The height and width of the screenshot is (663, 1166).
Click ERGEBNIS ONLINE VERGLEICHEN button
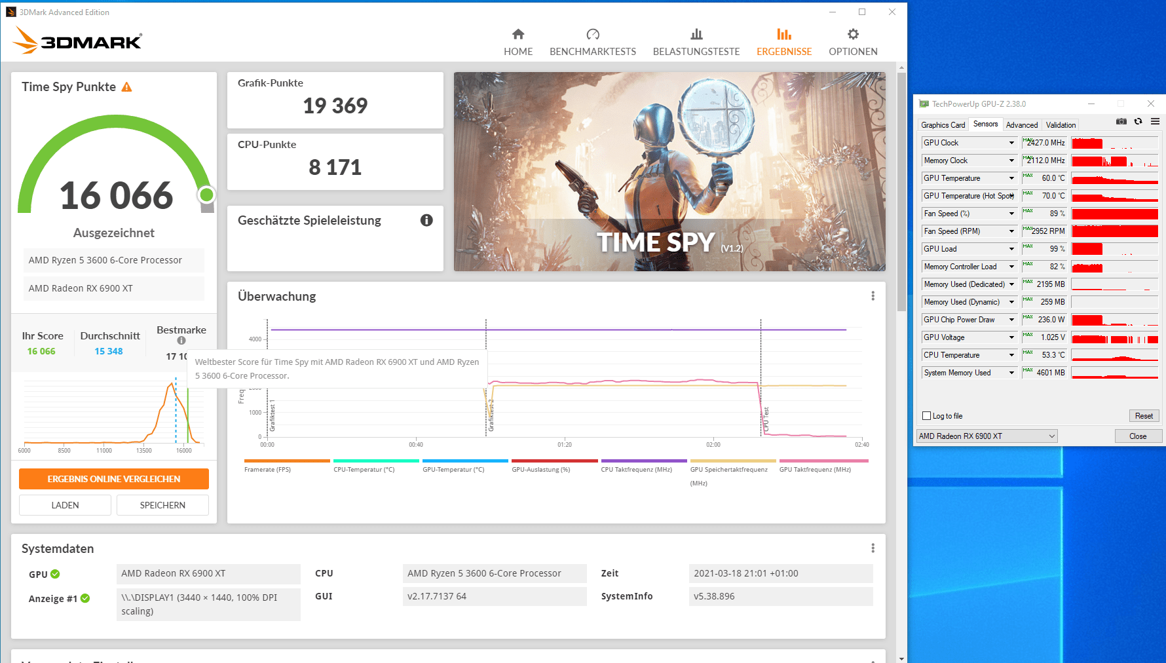coord(114,479)
